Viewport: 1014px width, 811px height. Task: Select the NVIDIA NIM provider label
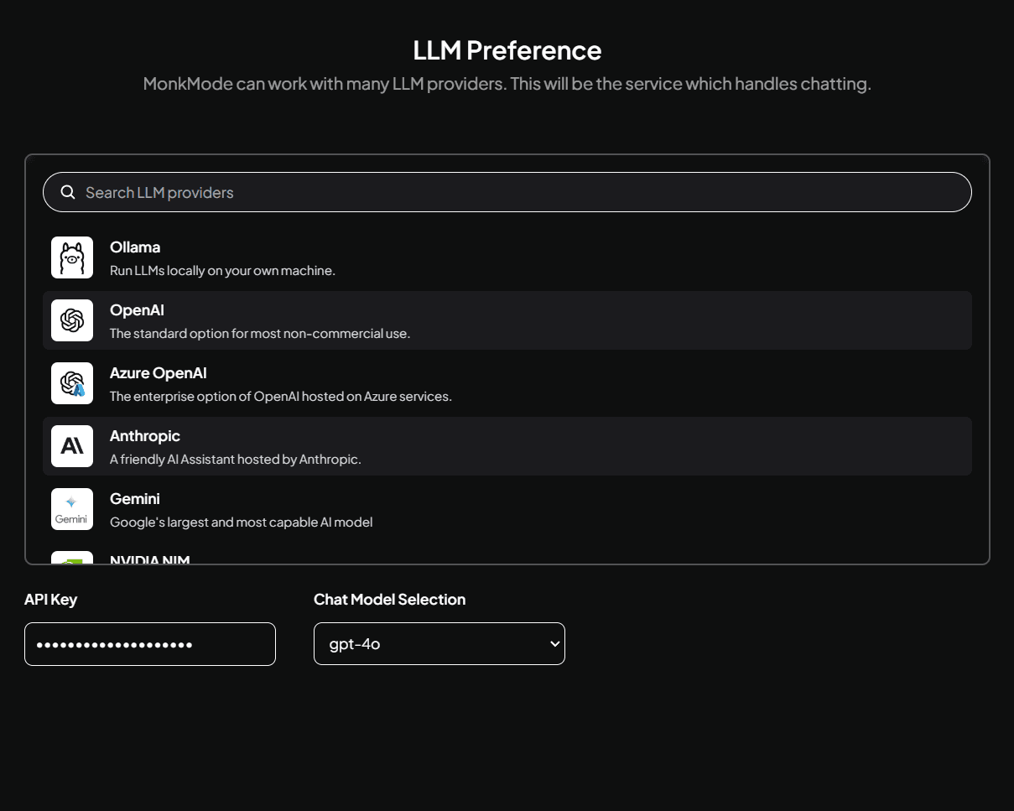pyautogui.click(x=150, y=559)
